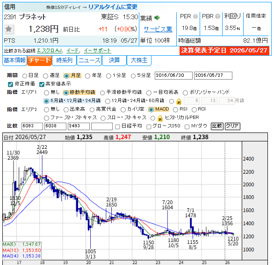
Task: Click the lock icon beside ヒストリカルPER
Action: click(x=160, y=118)
